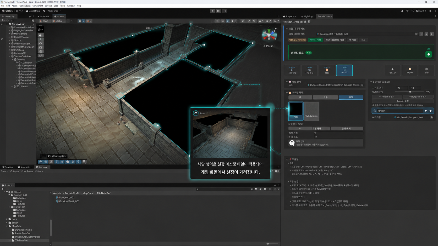The width and height of the screenshot is (438, 246).
Task: Select the Wall_Dungeon tile thumbnail
Action: point(311,111)
